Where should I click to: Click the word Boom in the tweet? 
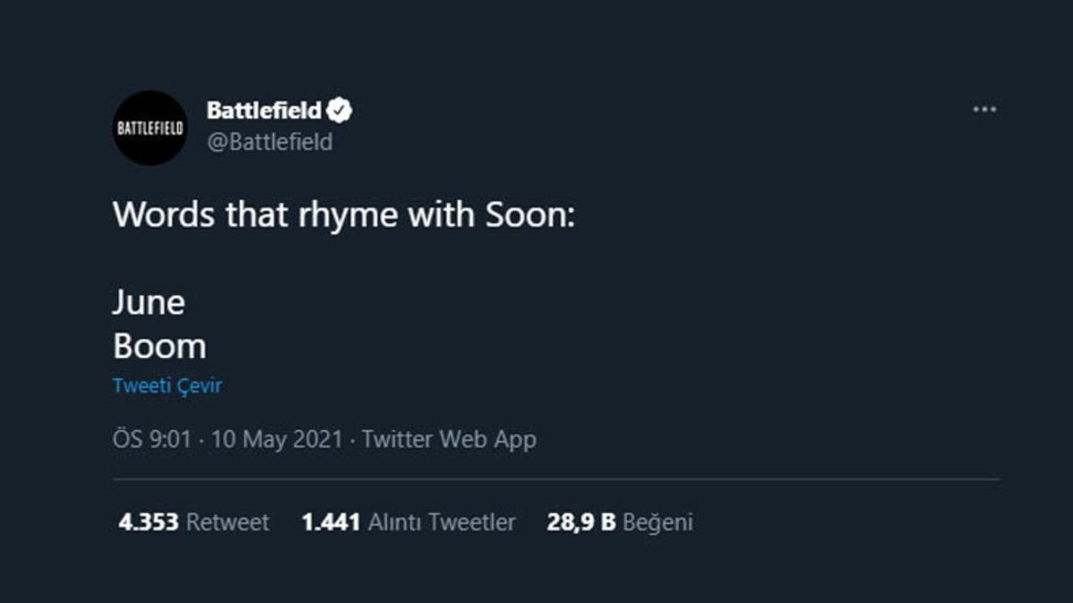(x=159, y=346)
